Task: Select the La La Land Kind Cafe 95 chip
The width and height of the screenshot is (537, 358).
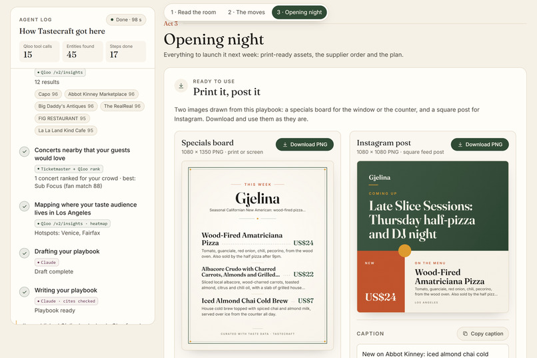Action: coord(66,131)
